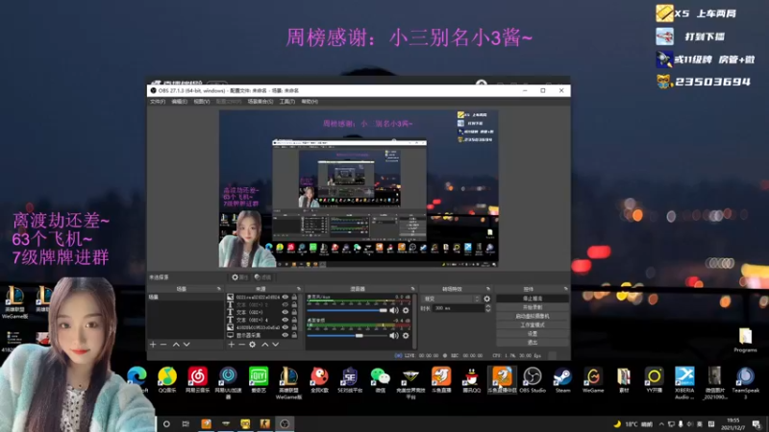
Task: Select TeamSpeak 3 desktop shortcut
Action: 745,383
